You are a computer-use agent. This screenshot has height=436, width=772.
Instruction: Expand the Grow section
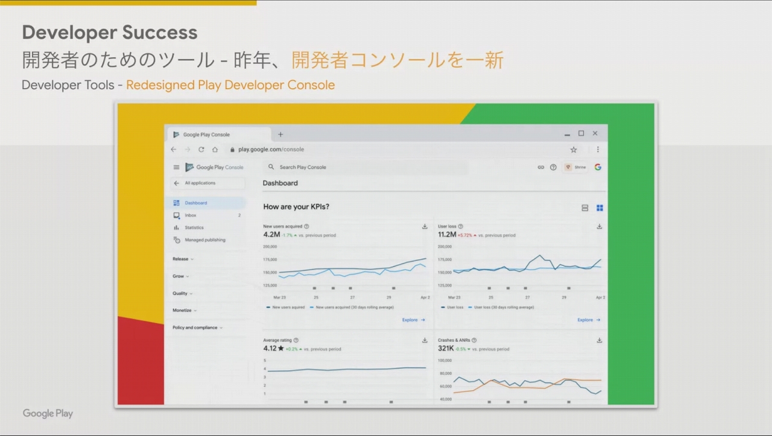tap(181, 276)
